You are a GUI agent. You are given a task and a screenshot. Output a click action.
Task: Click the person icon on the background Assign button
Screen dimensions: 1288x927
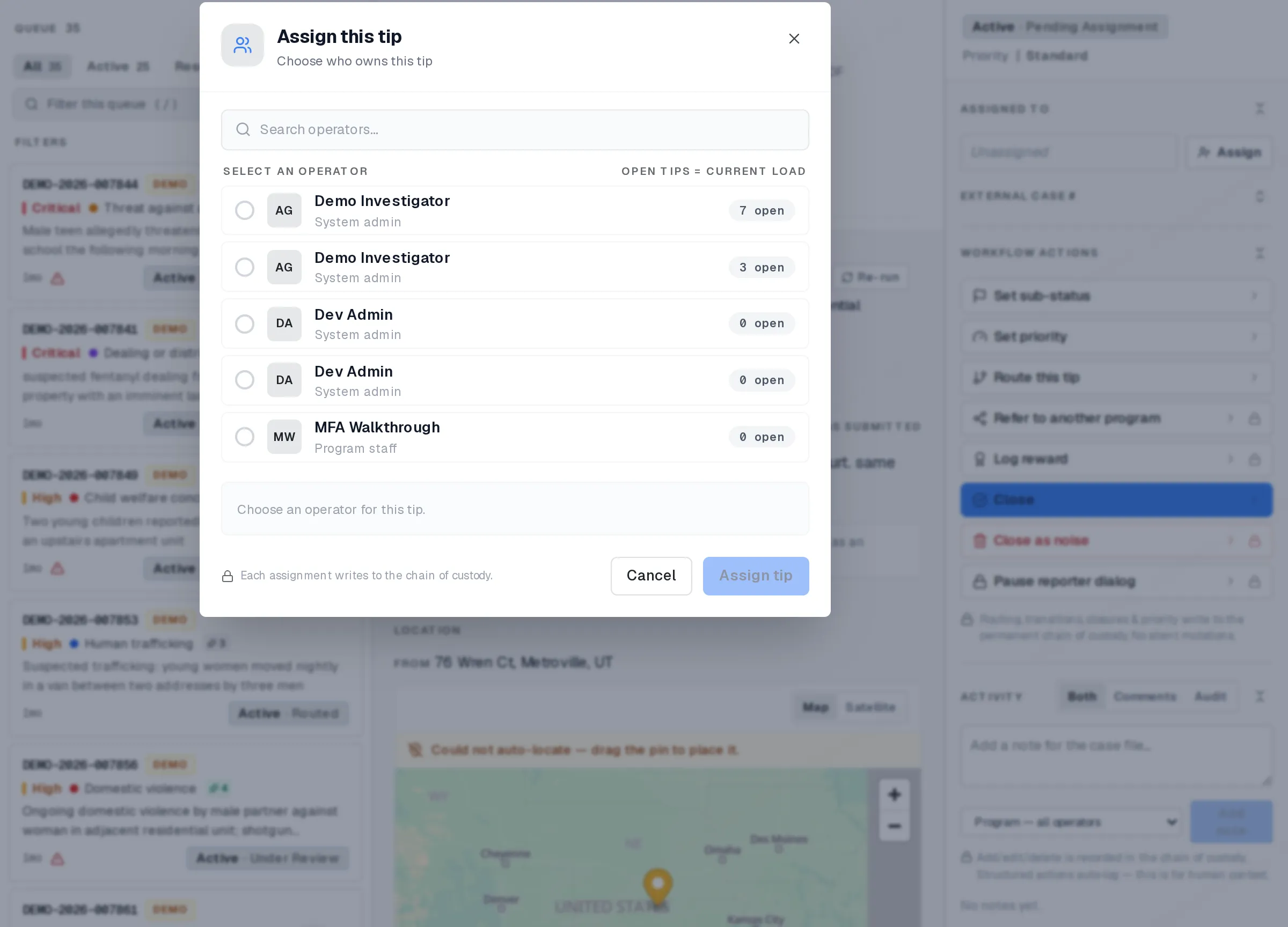coord(1203,152)
